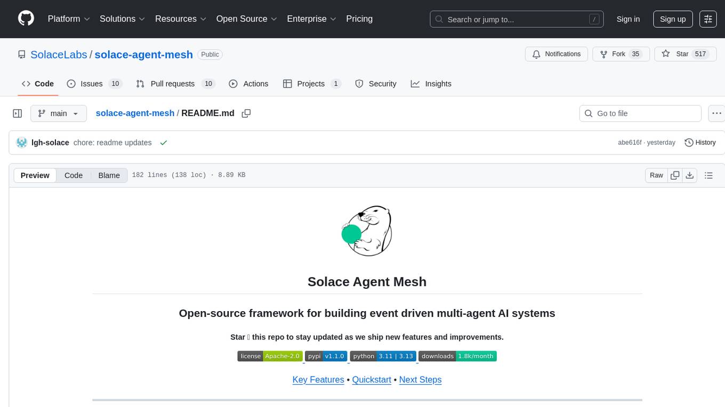
Task: Open the more file actions menu
Action: coord(716,113)
